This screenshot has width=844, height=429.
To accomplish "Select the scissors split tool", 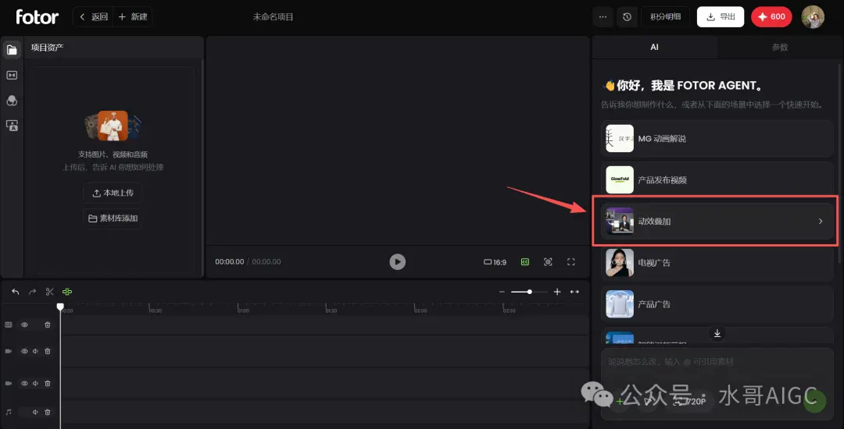I will coord(49,292).
